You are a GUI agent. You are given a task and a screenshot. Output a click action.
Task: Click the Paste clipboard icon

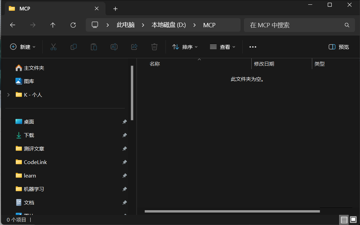point(94,47)
